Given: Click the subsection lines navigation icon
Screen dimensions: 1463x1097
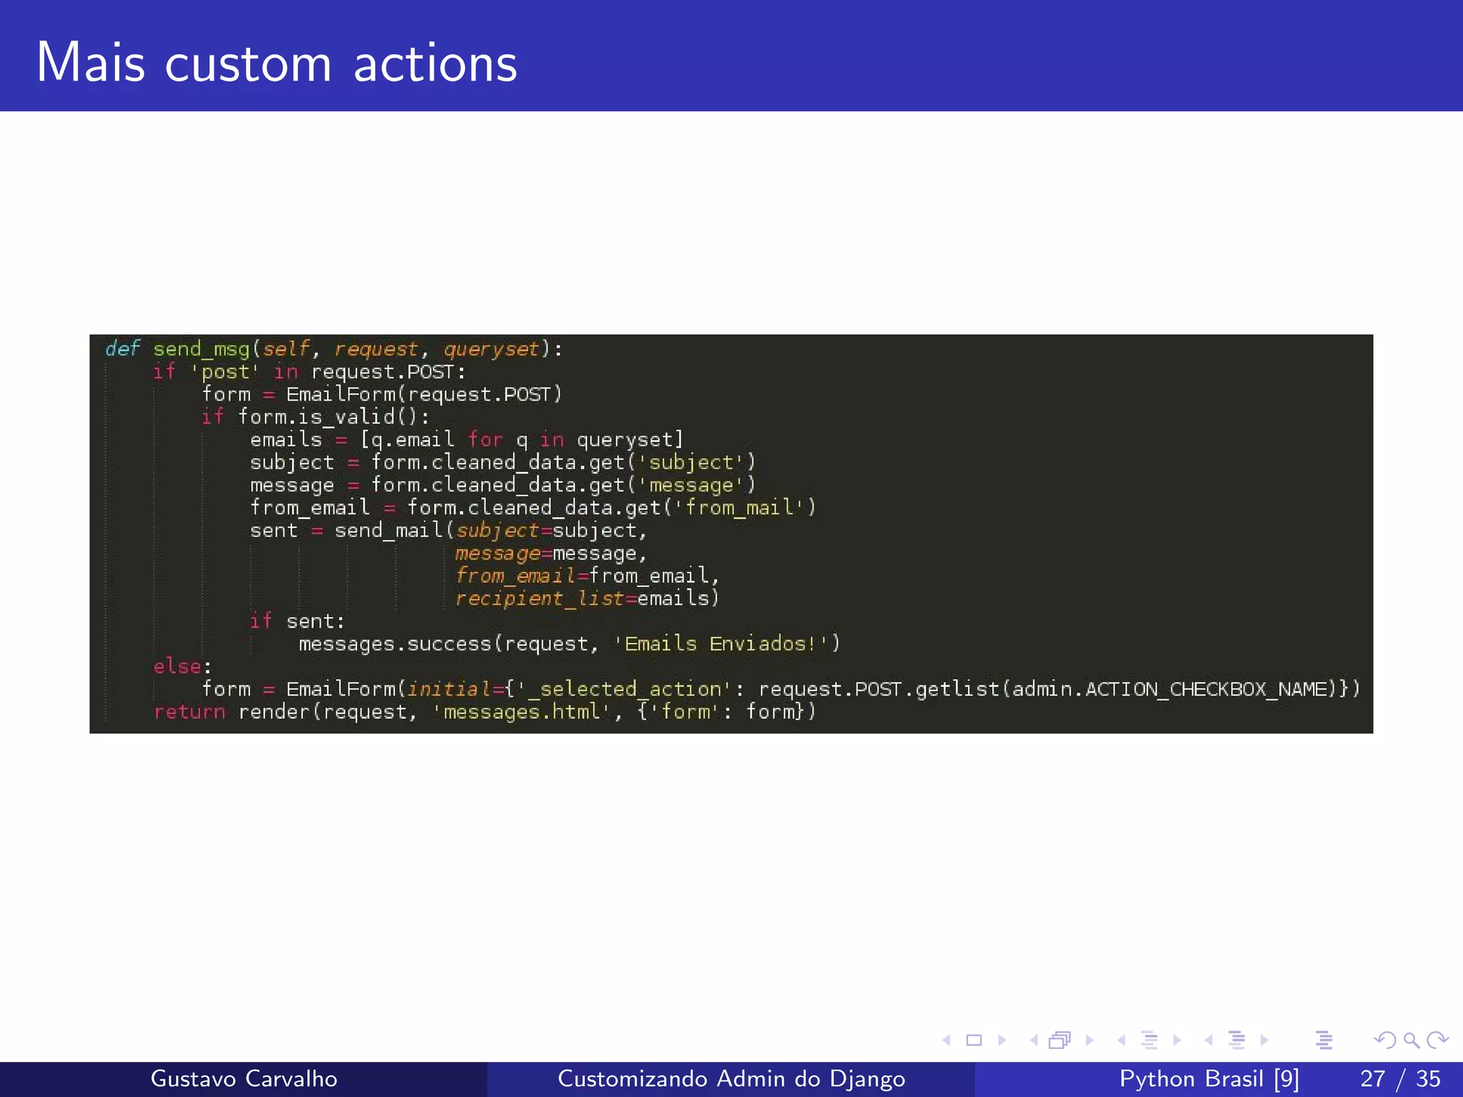Looking at the screenshot, I should (x=1149, y=1040).
